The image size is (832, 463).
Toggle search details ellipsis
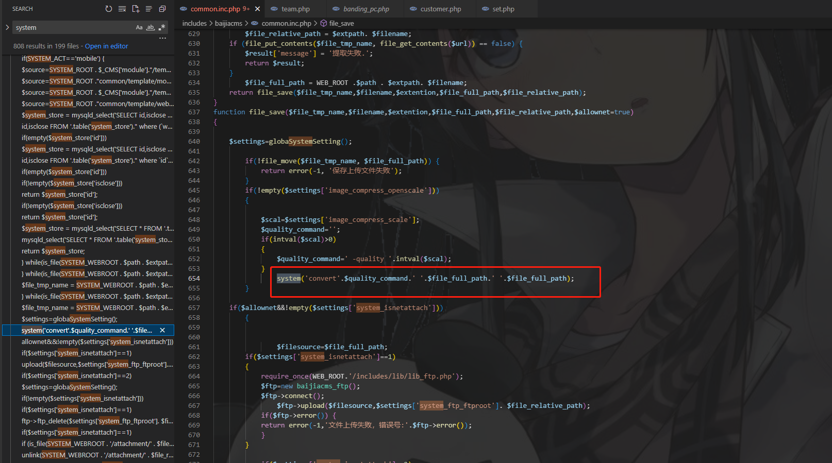pyautogui.click(x=162, y=39)
